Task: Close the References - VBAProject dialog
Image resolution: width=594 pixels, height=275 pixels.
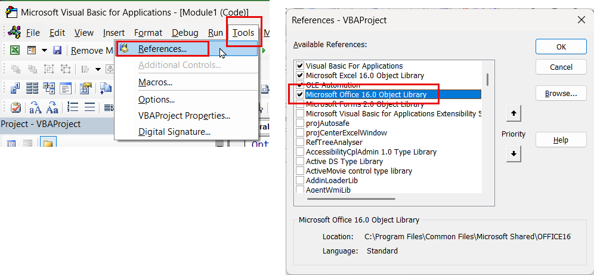Action: click(x=581, y=20)
